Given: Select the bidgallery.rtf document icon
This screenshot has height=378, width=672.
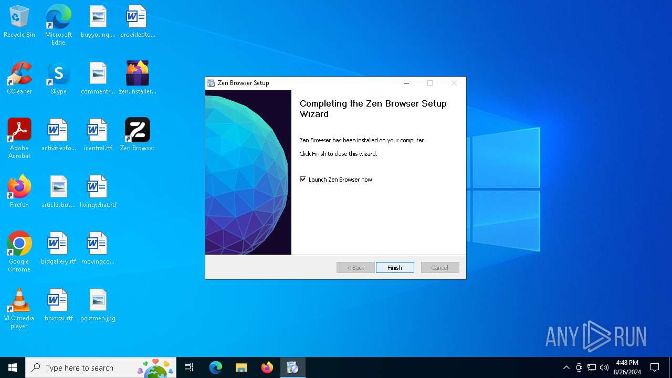Looking at the screenshot, I should coord(58,248).
